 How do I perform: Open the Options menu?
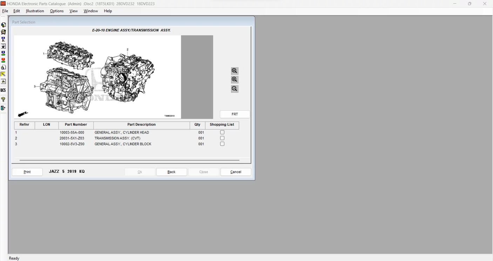coord(56,11)
